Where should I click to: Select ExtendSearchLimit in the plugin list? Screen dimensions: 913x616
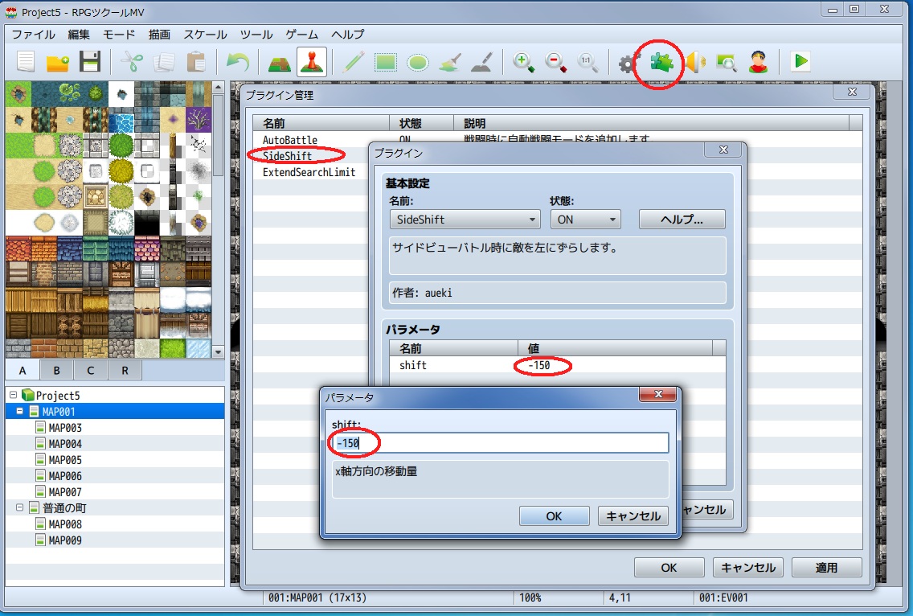click(309, 172)
